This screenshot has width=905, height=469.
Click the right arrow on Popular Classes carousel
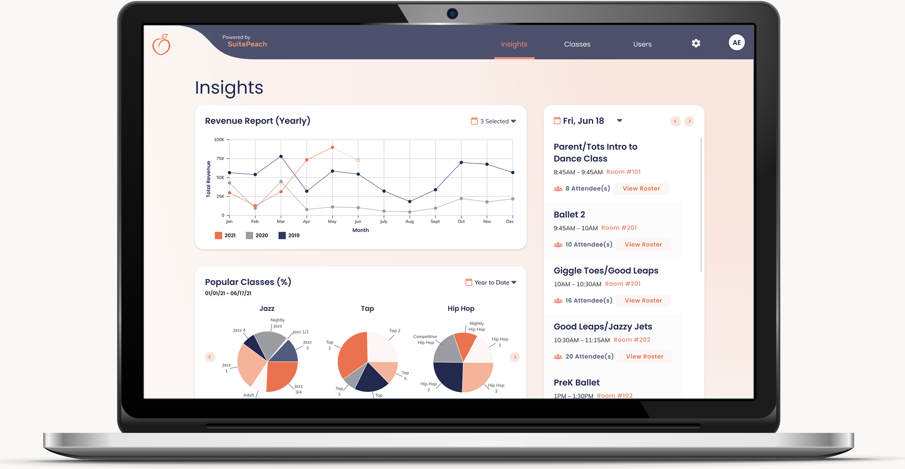point(515,357)
